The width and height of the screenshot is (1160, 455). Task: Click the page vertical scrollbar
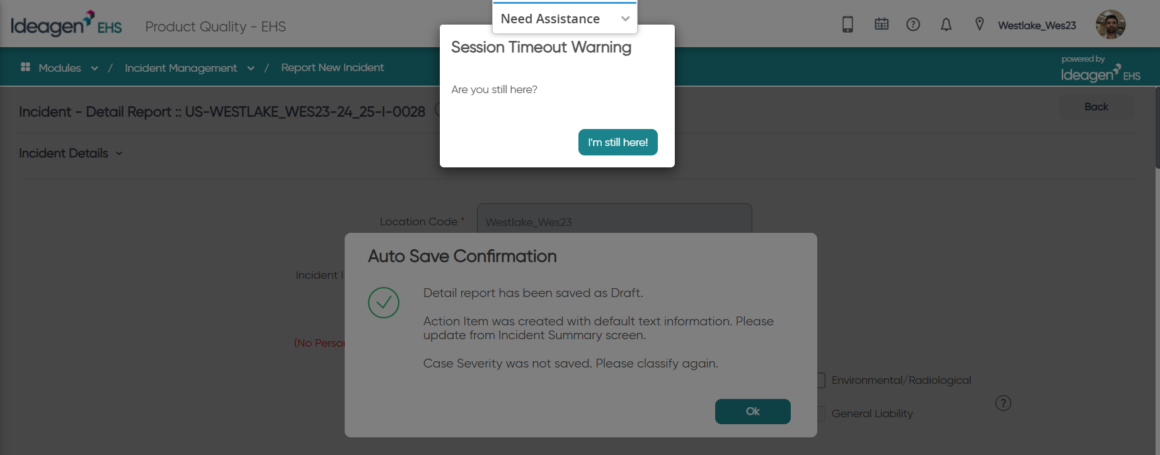[1157, 128]
